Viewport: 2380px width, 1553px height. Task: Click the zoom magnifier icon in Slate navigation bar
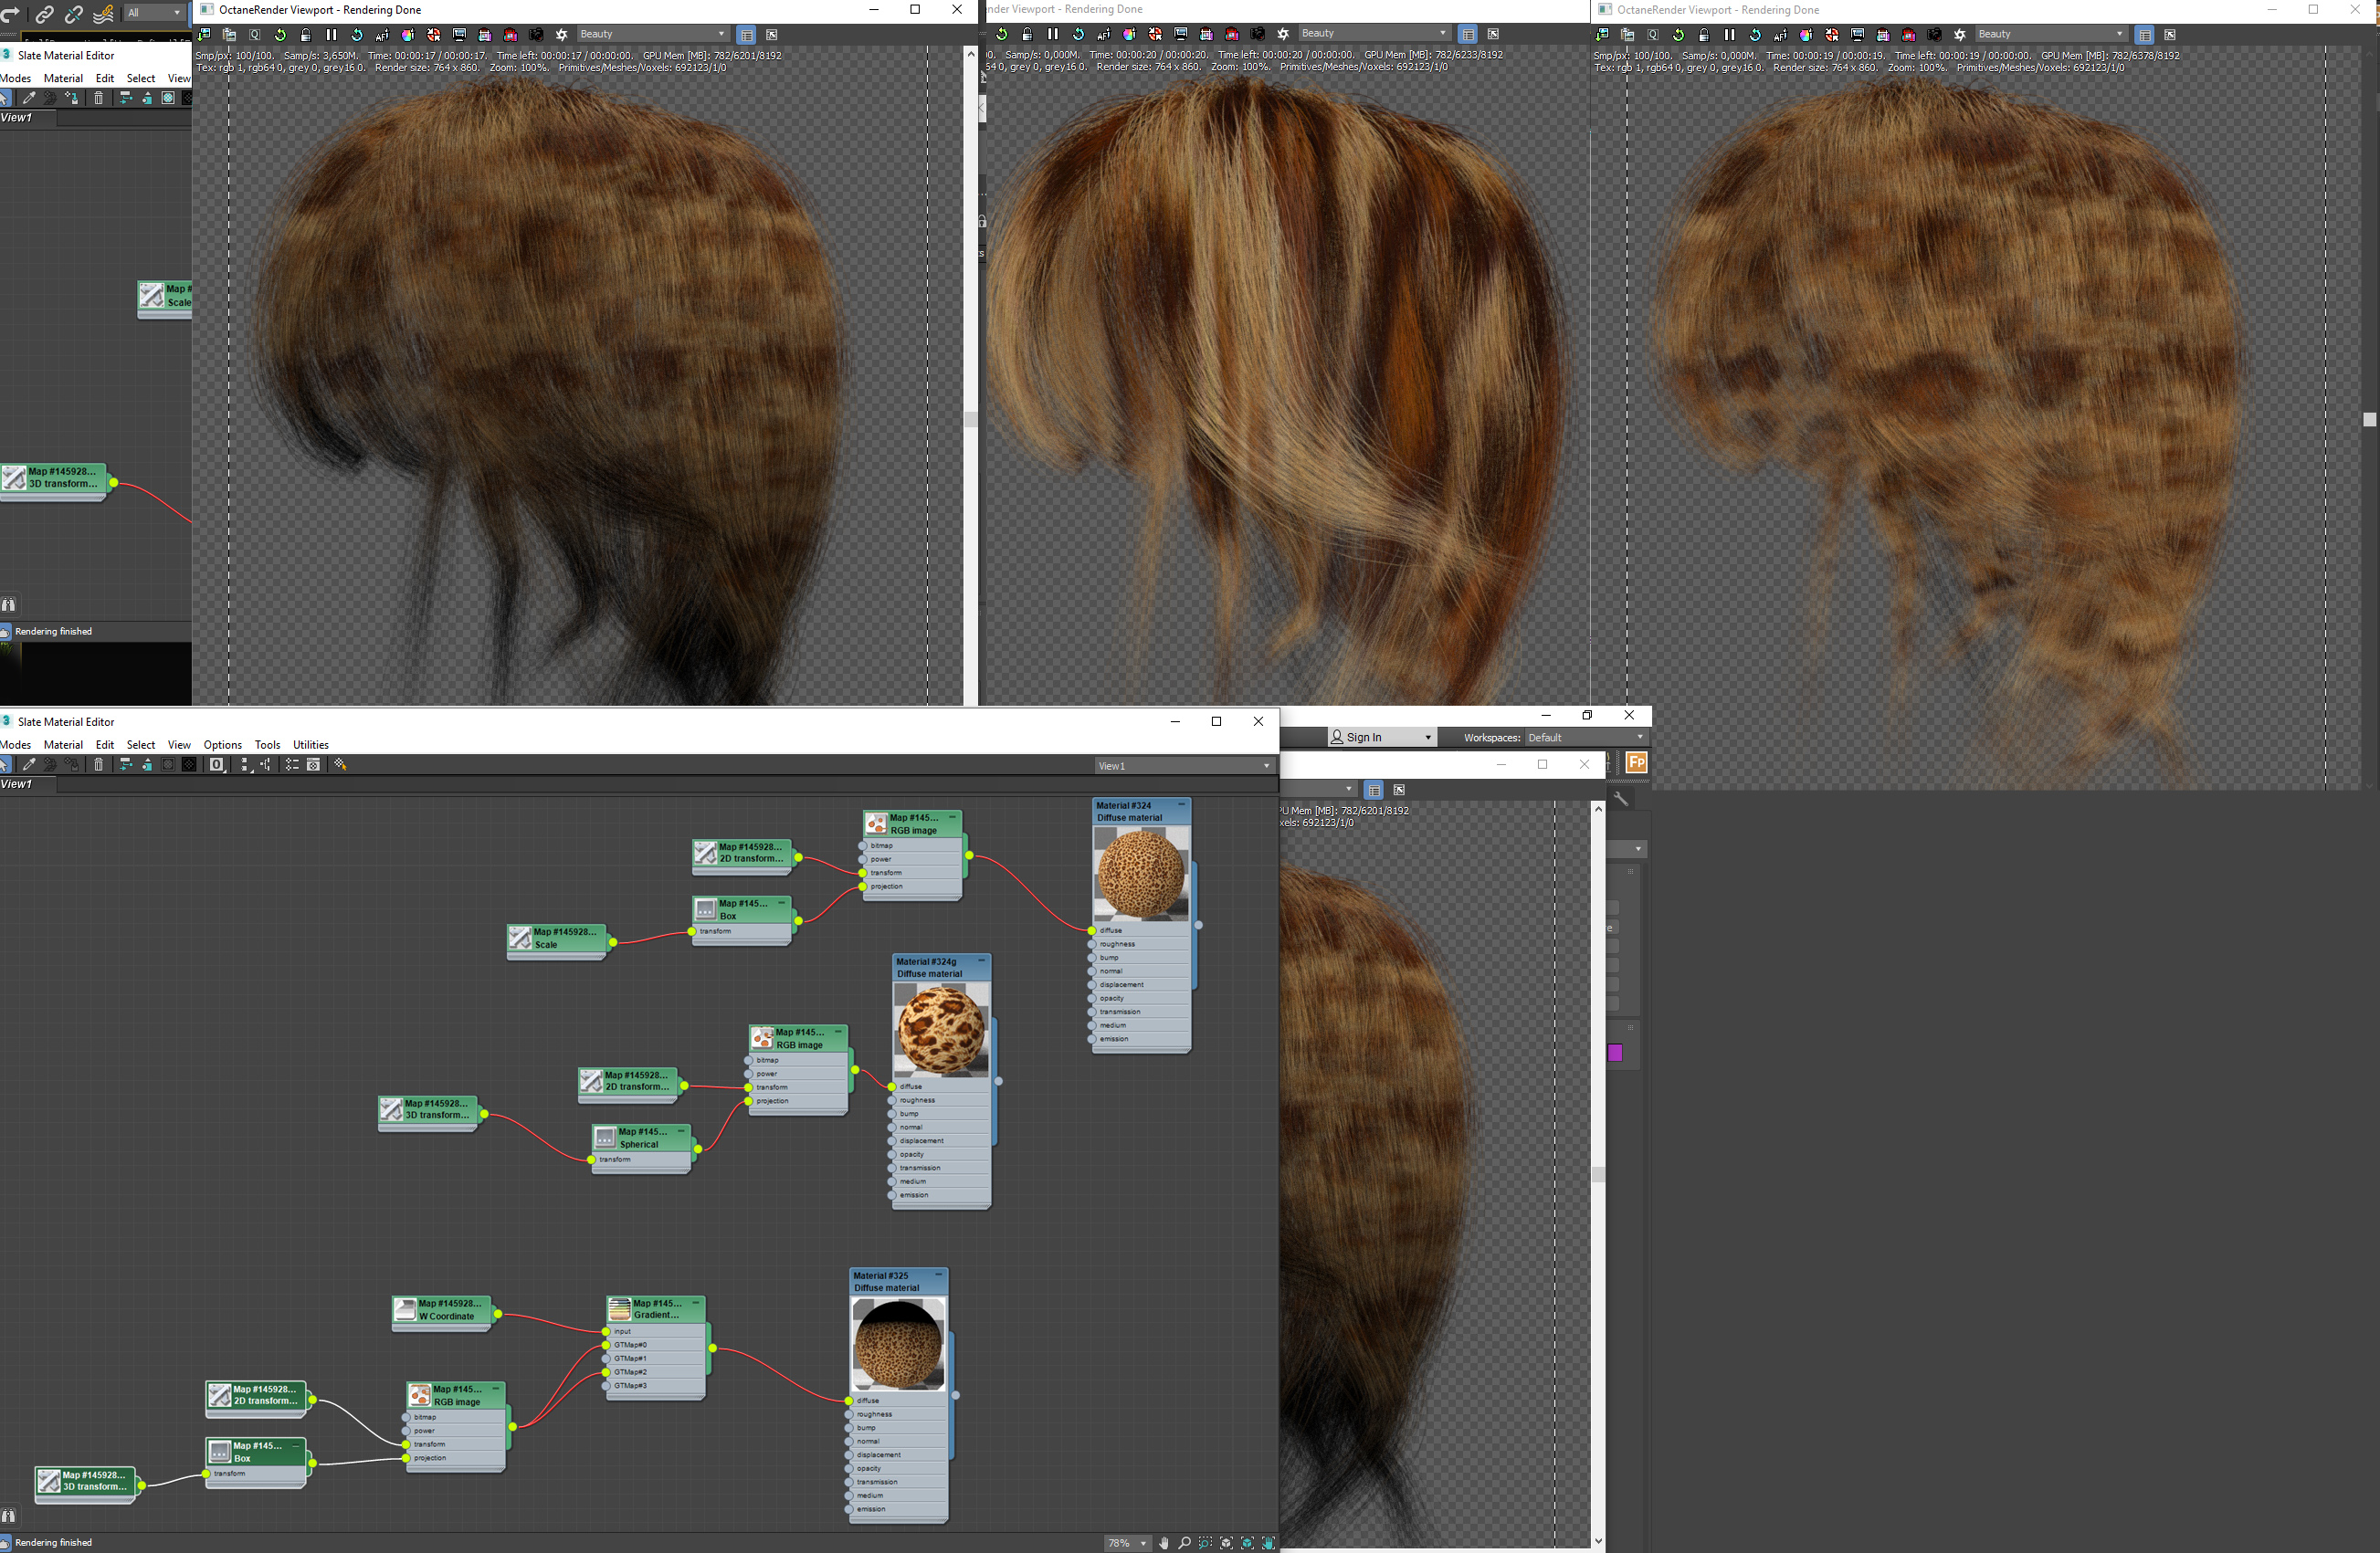coord(1184,1543)
